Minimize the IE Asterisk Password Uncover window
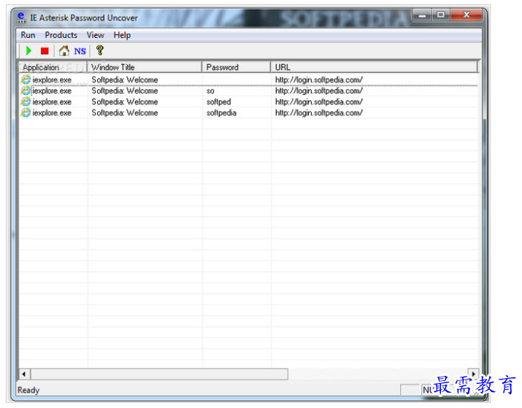The width and height of the screenshot is (522, 408). tap(422, 15)
